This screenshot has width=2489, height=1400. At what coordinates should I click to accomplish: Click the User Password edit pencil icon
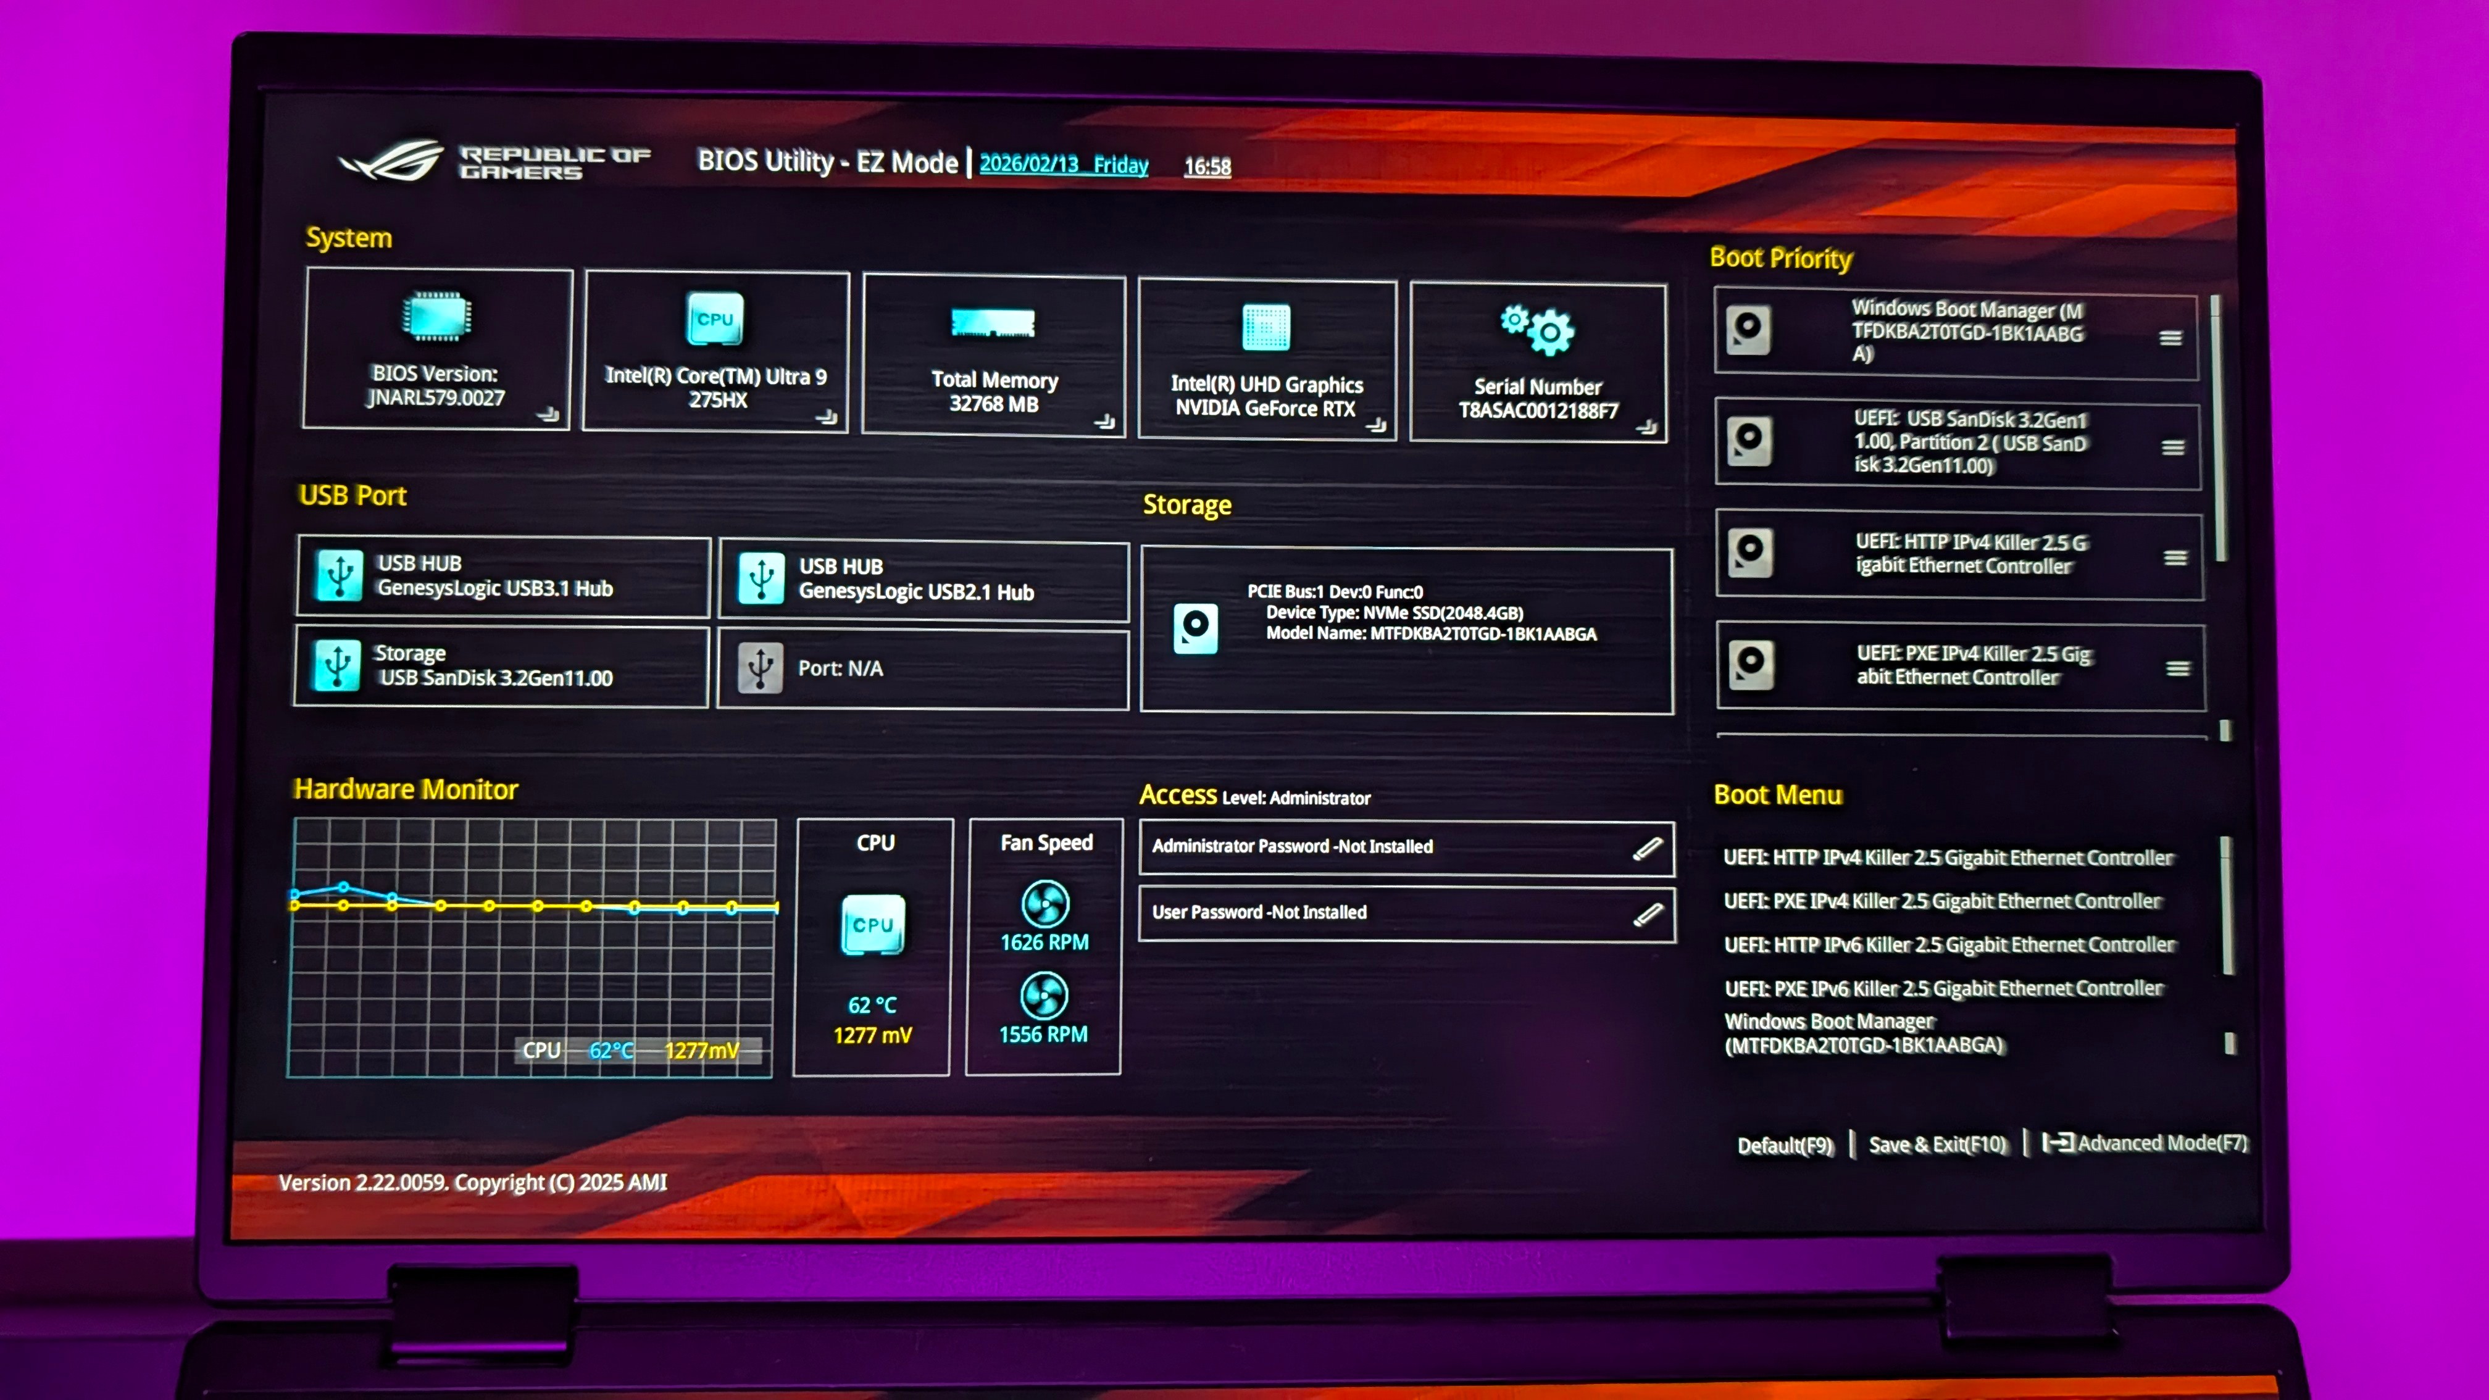1648,914
